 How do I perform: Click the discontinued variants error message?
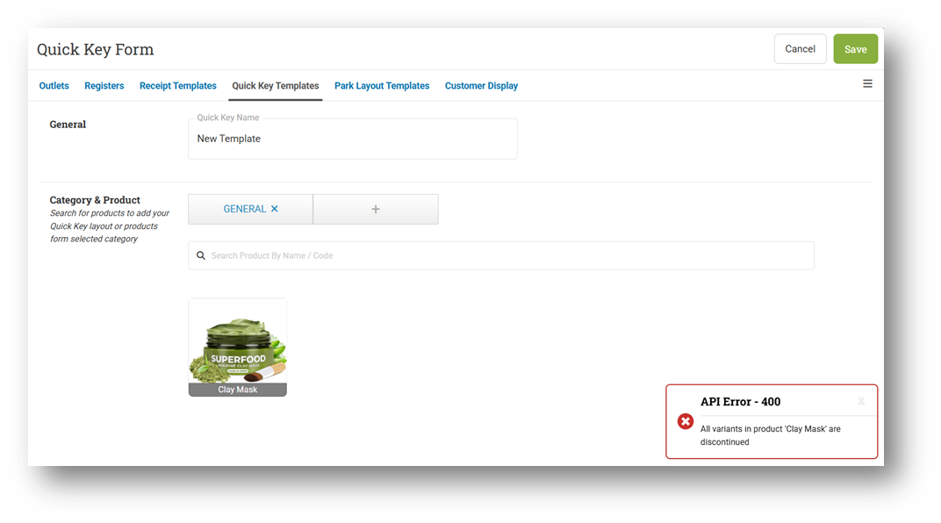point(771,435)
